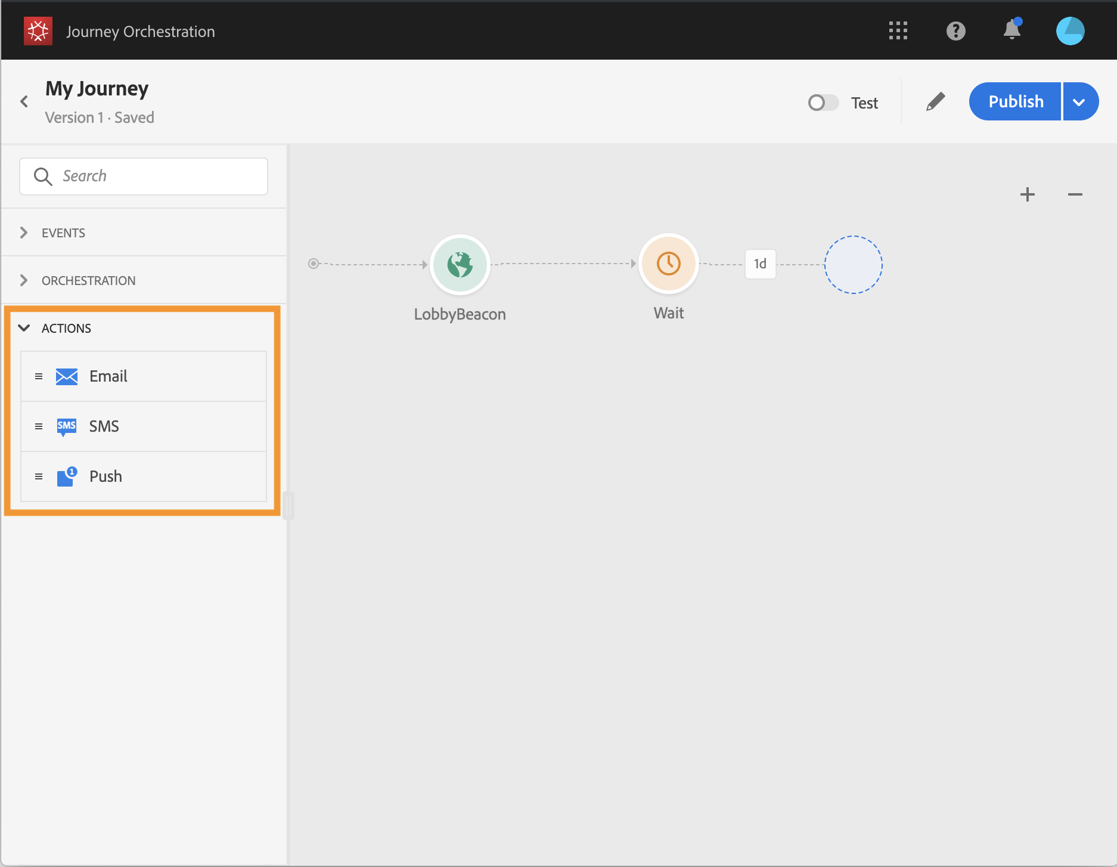Image resolution: width=1117 pixels, height=867 pixels.
Task: Select the Wait clock node
Action: pyautogui.click(x=669, y=264)
